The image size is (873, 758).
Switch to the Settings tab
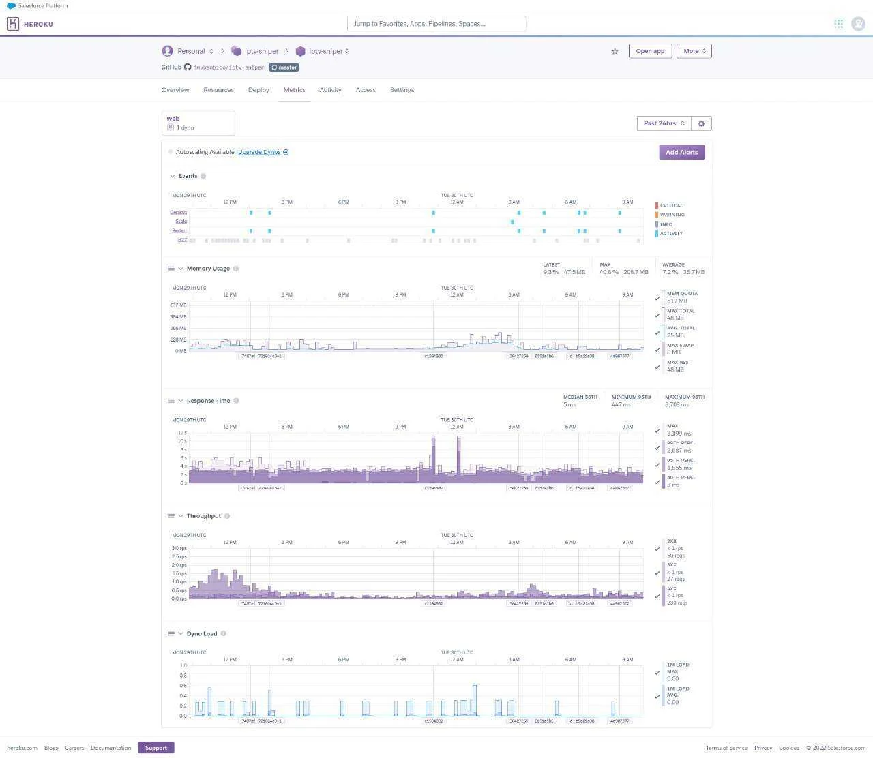pos(402,90)
